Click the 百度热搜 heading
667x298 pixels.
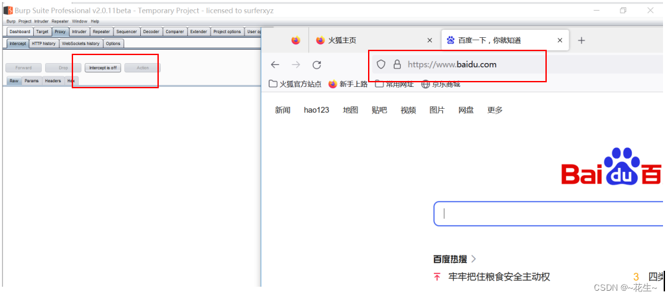[450, 258]
